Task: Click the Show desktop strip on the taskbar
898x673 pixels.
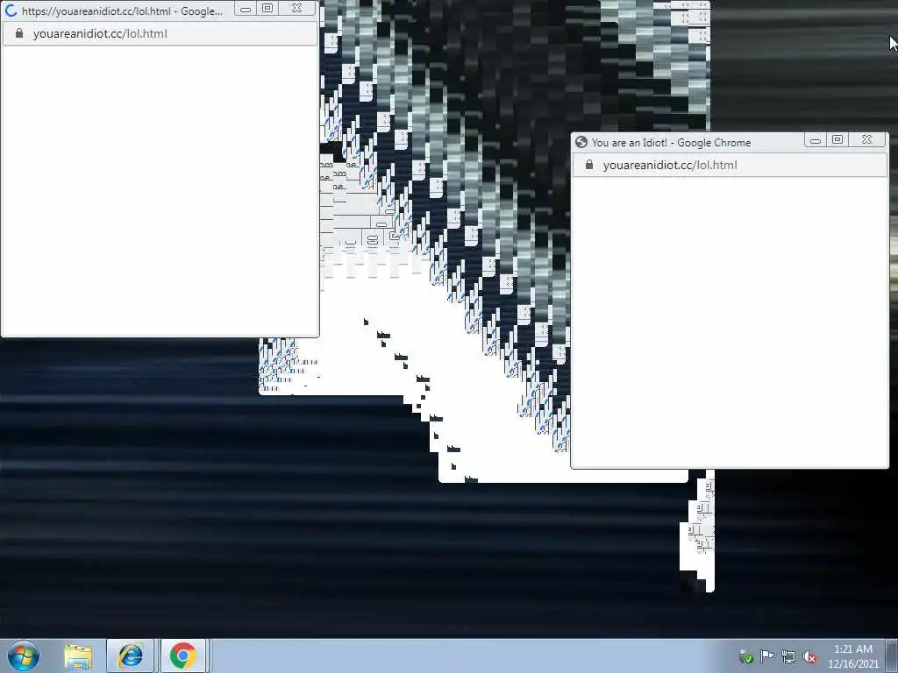Action: (892, 656)
